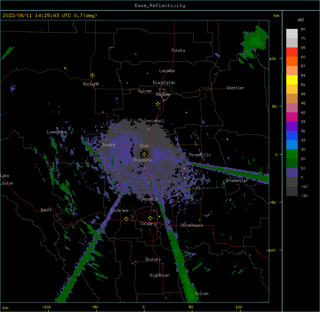Click the Base_Reflectivity title text
320x312 pixels.
160,6
